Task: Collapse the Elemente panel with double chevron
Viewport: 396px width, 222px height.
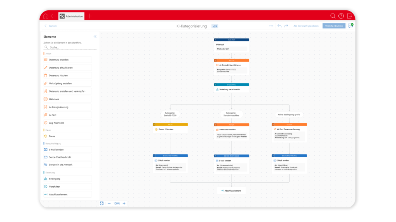Action: click(x=95, y=37)
